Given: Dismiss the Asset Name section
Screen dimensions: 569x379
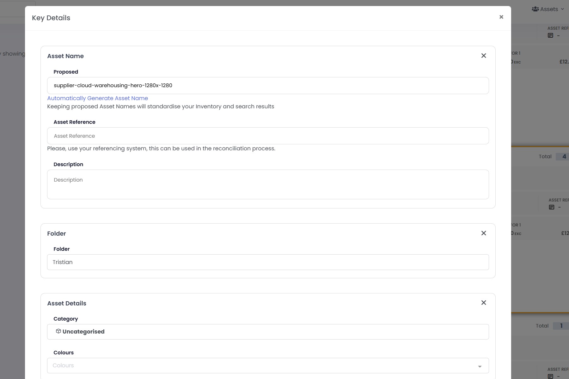Looking at the screenshot, I should 483,56.
